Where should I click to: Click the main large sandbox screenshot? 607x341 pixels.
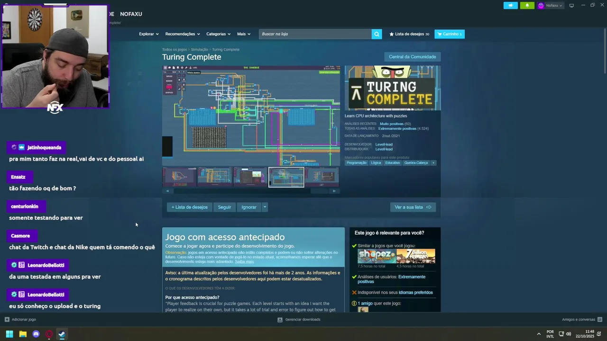click(x=251, y=116)
